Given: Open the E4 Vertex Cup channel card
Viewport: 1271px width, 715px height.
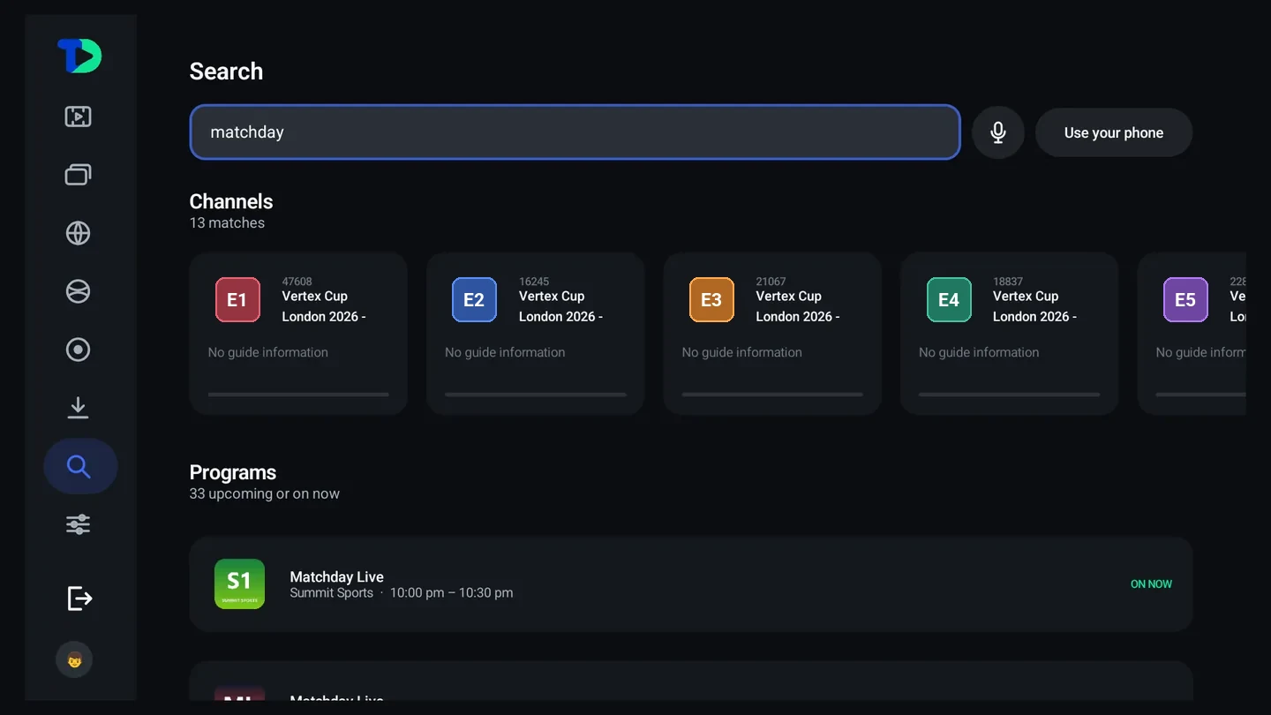Looking at the screenshot, I should click(x=1009, y=334).
